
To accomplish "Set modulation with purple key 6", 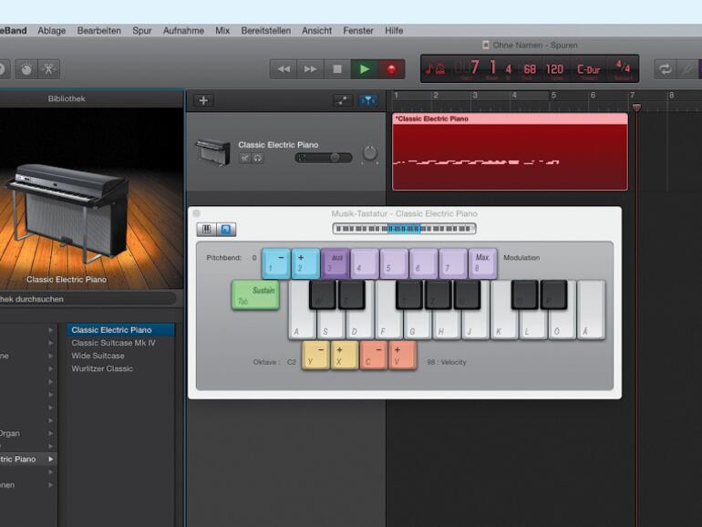I will 424,263.
